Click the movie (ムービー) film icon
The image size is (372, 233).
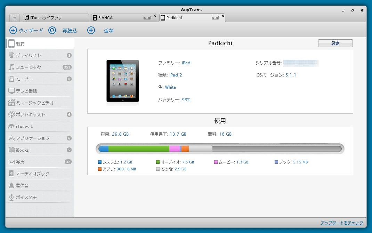pyautogui.click(x=11, y=79)
